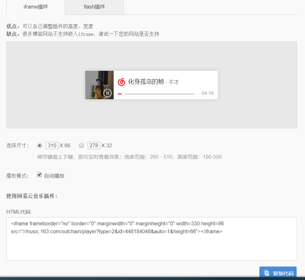Click the progress bar handle in player
The image size is (305, 280).
pyautogui.click(x=123, y=94)
